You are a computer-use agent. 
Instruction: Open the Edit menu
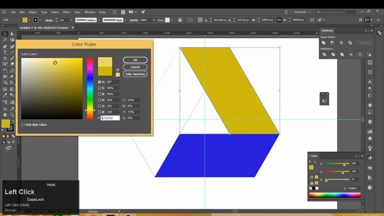point(22,12)
